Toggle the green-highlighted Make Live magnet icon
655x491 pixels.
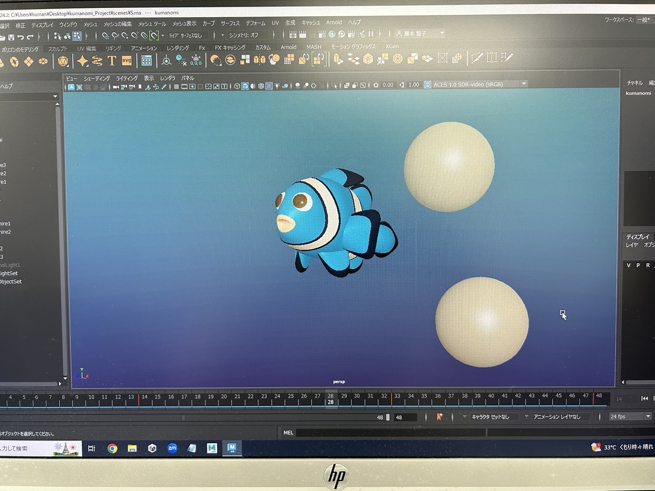154,35
